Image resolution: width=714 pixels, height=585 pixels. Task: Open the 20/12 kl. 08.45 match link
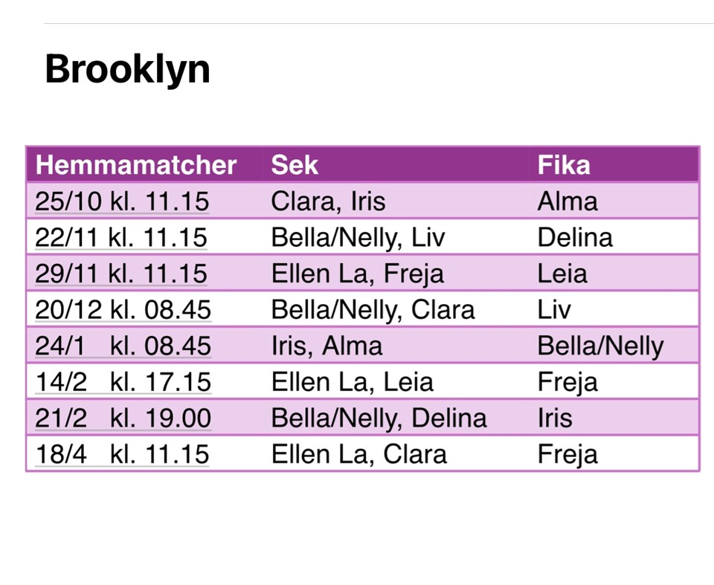123,309
